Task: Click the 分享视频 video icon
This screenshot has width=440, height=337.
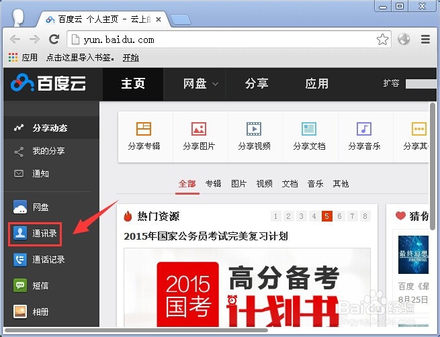Action: 254,129
